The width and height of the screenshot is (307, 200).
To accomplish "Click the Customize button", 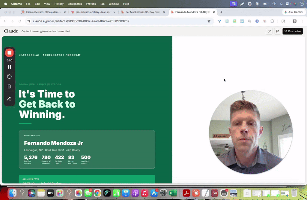I will (293, 31).
